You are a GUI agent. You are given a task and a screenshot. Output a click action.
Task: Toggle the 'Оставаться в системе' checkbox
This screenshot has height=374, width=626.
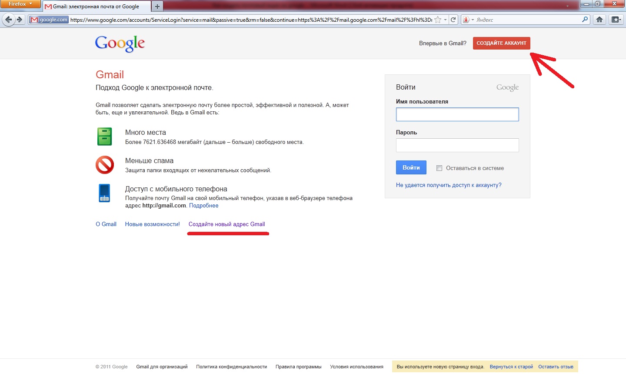(439, 168)
